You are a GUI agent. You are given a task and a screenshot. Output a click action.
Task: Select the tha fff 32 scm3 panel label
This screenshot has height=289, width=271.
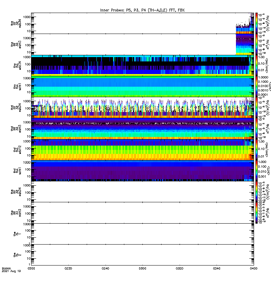pyautogui.click(x=16, y=44)
